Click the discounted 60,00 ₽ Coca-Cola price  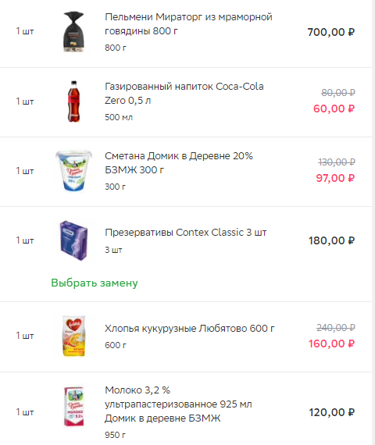click(x=334, y=109)
